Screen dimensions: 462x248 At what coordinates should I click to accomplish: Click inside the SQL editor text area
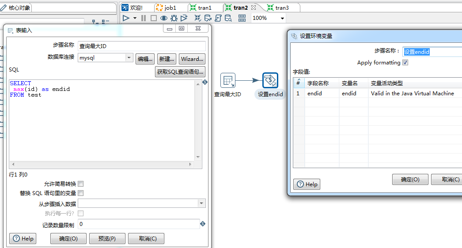[x=102, y=120]
